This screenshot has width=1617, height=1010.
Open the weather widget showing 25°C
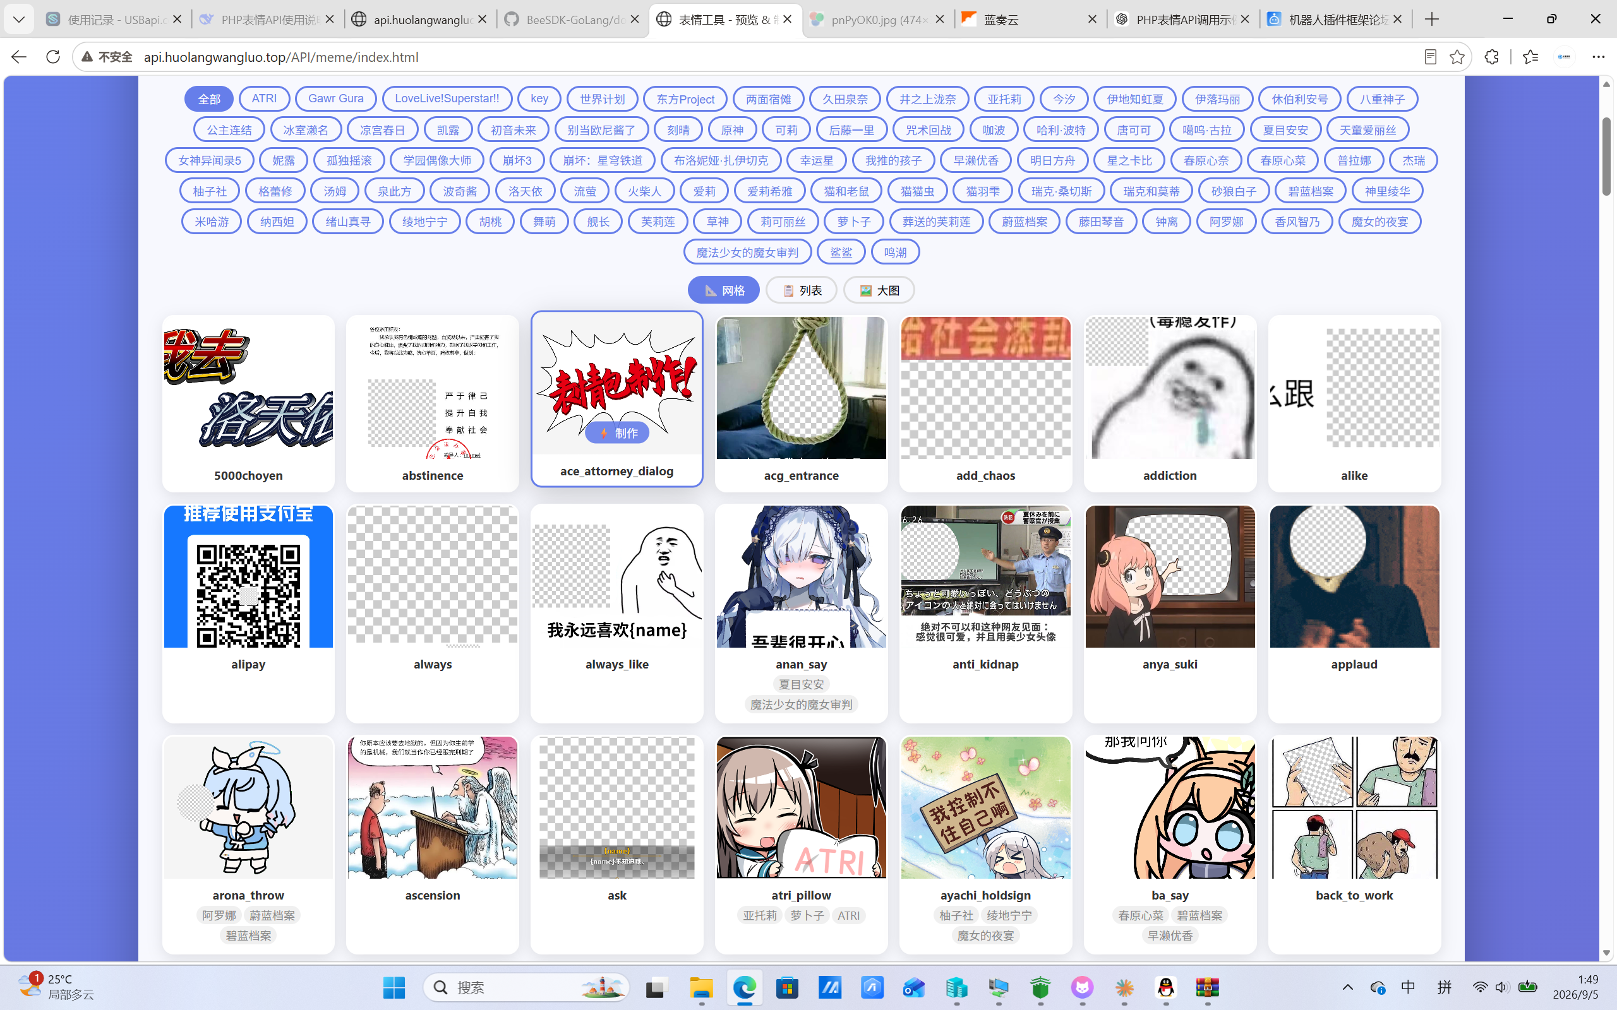coord(57,987)
